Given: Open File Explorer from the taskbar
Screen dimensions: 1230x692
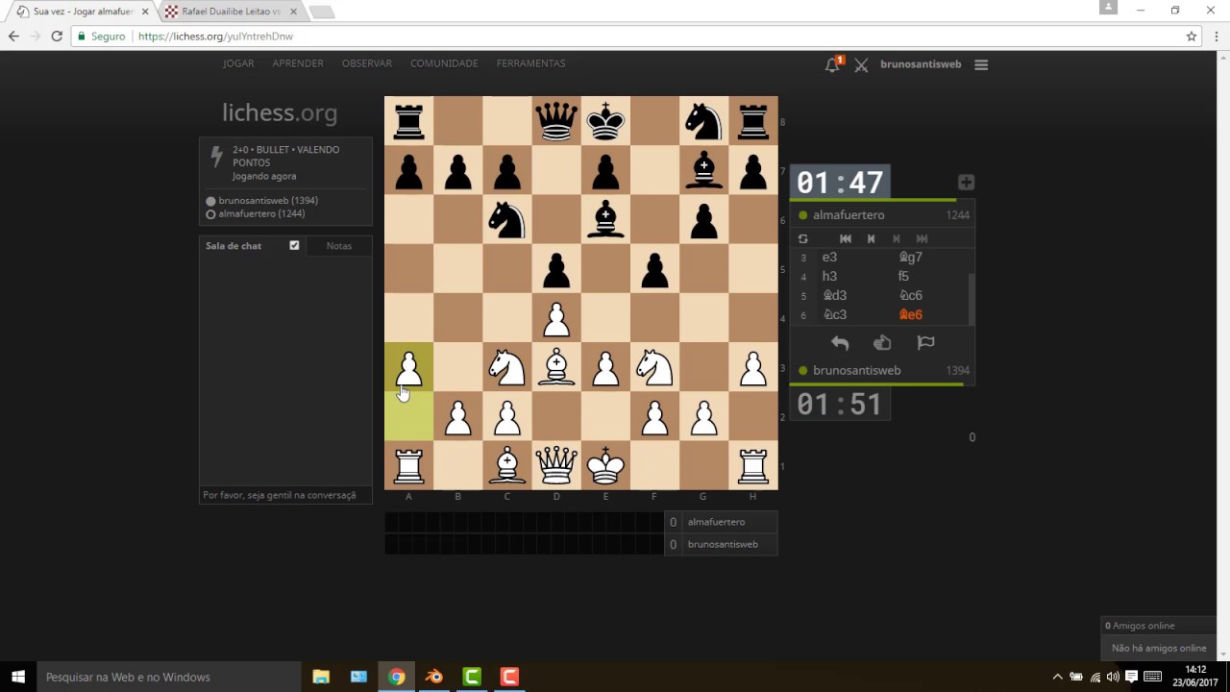Looking at the screenshot, I should [x=321, y=677].
